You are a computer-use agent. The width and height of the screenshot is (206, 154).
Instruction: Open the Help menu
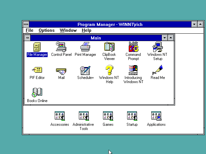(87, 30)
